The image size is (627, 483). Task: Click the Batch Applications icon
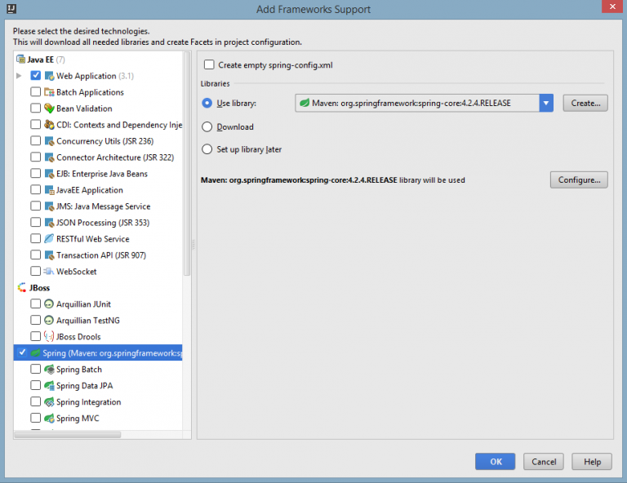pyautogui.click(x=49, y=92)
